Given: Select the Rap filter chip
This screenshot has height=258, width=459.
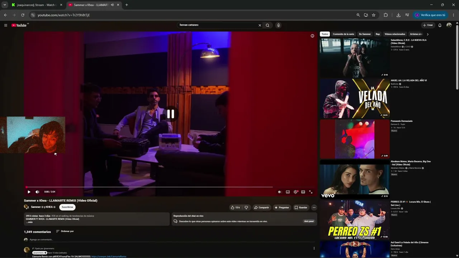Looking at the screenshot, I should click(x=378, y=34).
